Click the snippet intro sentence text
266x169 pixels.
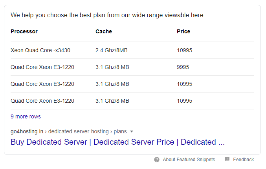[x=107, y=15]
